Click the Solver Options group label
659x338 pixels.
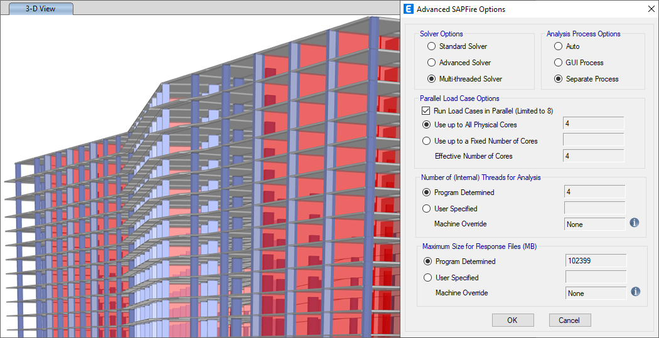click(x=441, y=34)
